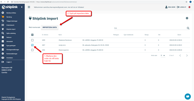Click the browser address bar URL
The width and height of the screenshot is (194, 101).
click(56, 2)
